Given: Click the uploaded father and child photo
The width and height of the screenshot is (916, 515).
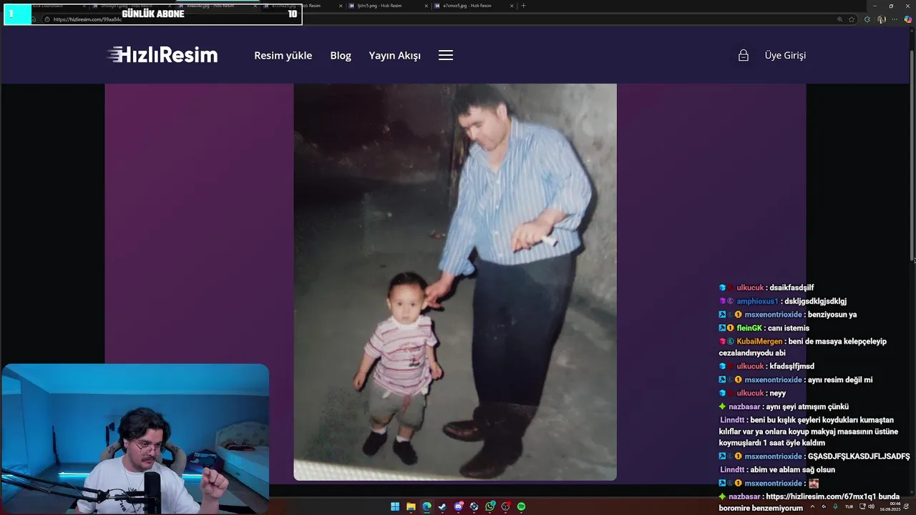Looking at the screenshot, I should pyautogui.click(x=455, y=282).
